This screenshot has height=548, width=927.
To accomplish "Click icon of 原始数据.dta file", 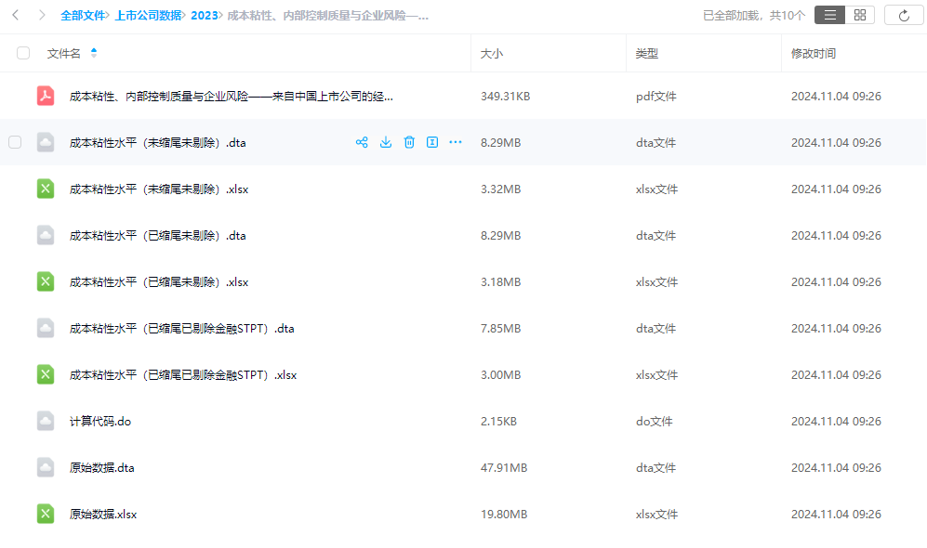I will [46, 468].
